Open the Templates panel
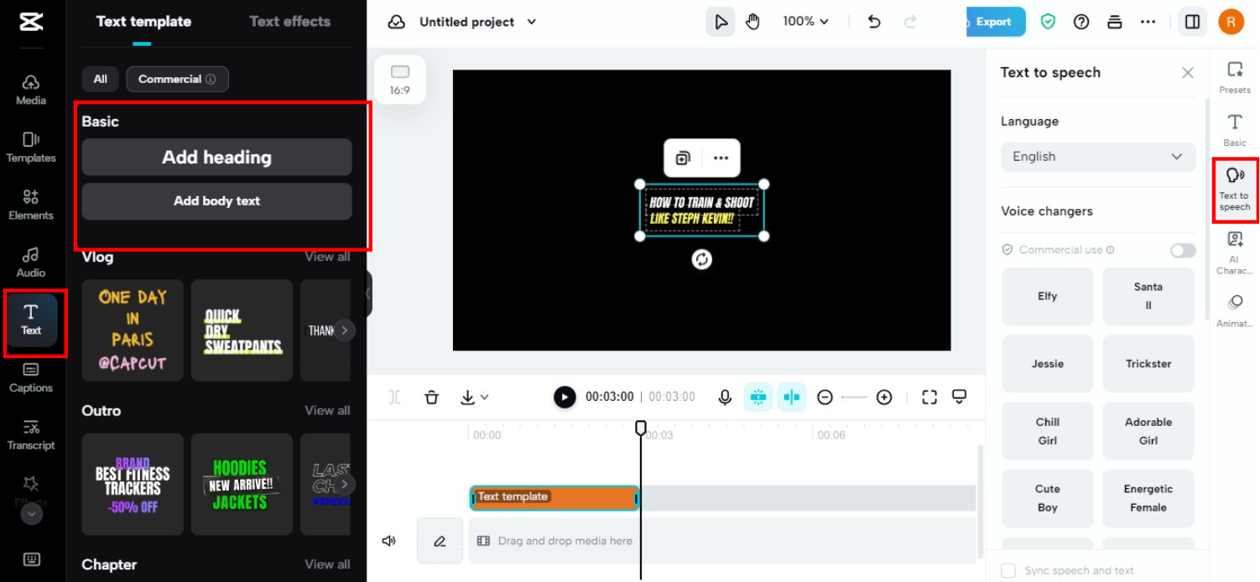The width and height of the screenshot is (1260, 582). coord(30,145)
